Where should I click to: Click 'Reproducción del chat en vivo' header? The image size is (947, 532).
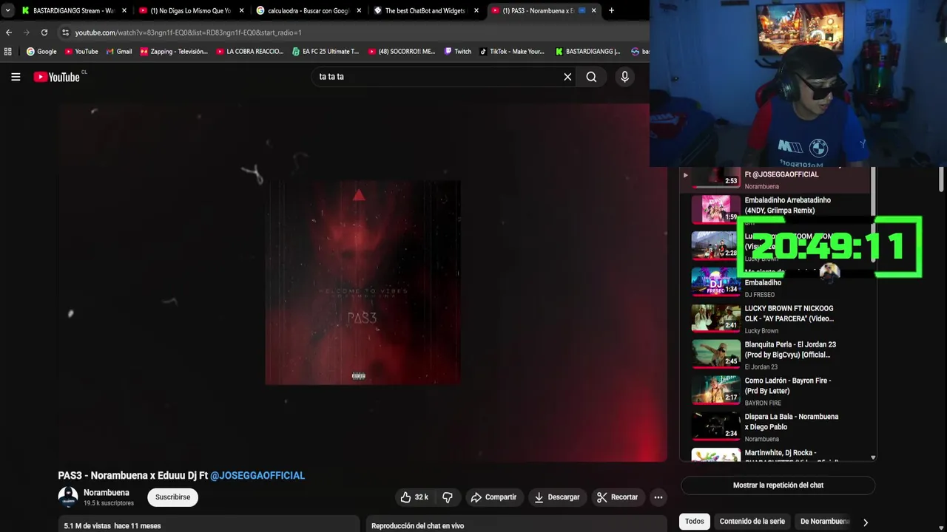click(417, 526)
